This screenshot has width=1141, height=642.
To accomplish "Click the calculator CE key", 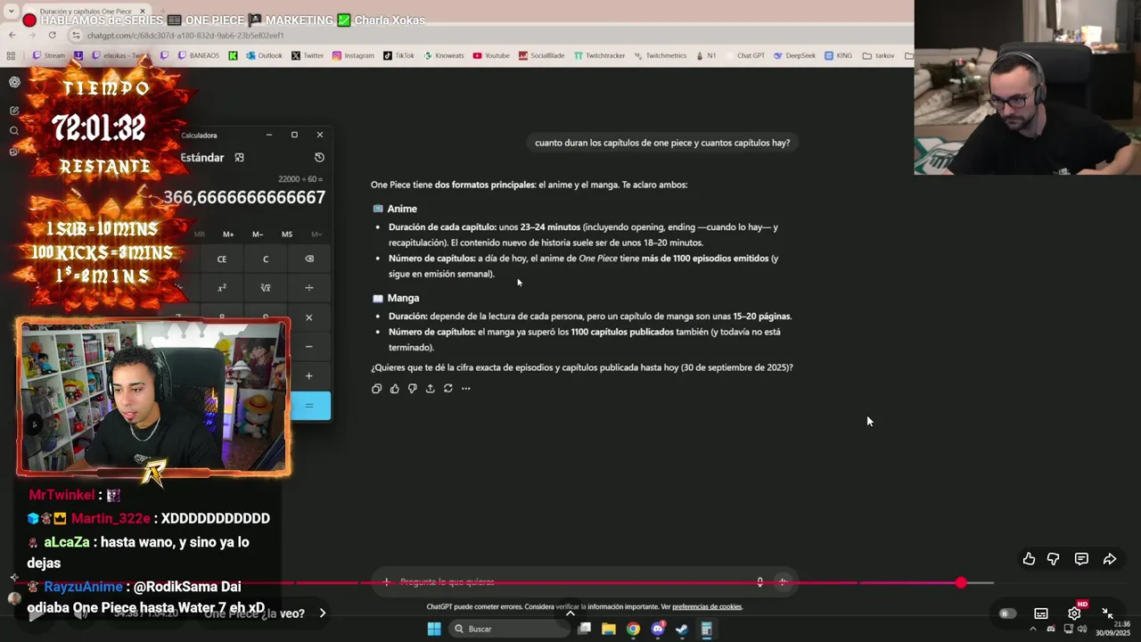I will (222, 259).
